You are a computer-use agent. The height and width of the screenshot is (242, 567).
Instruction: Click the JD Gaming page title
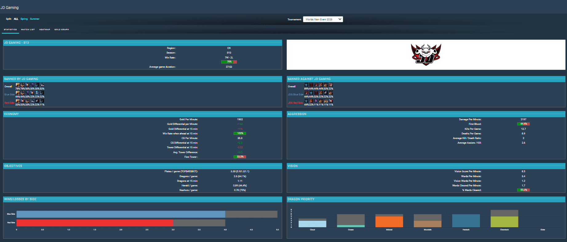10,8
